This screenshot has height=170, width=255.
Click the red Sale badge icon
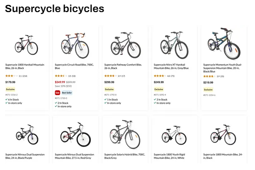click(x=57, y=92)
